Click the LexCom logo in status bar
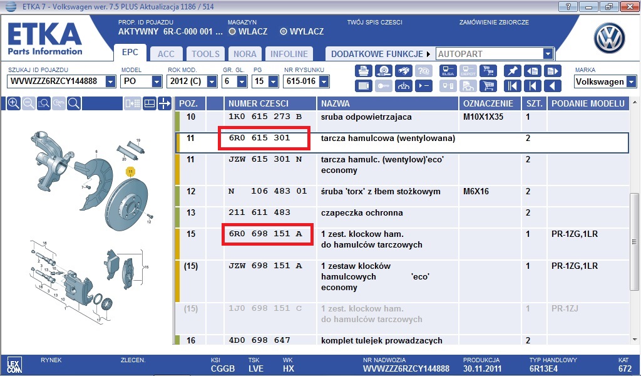 click(14, 365)
